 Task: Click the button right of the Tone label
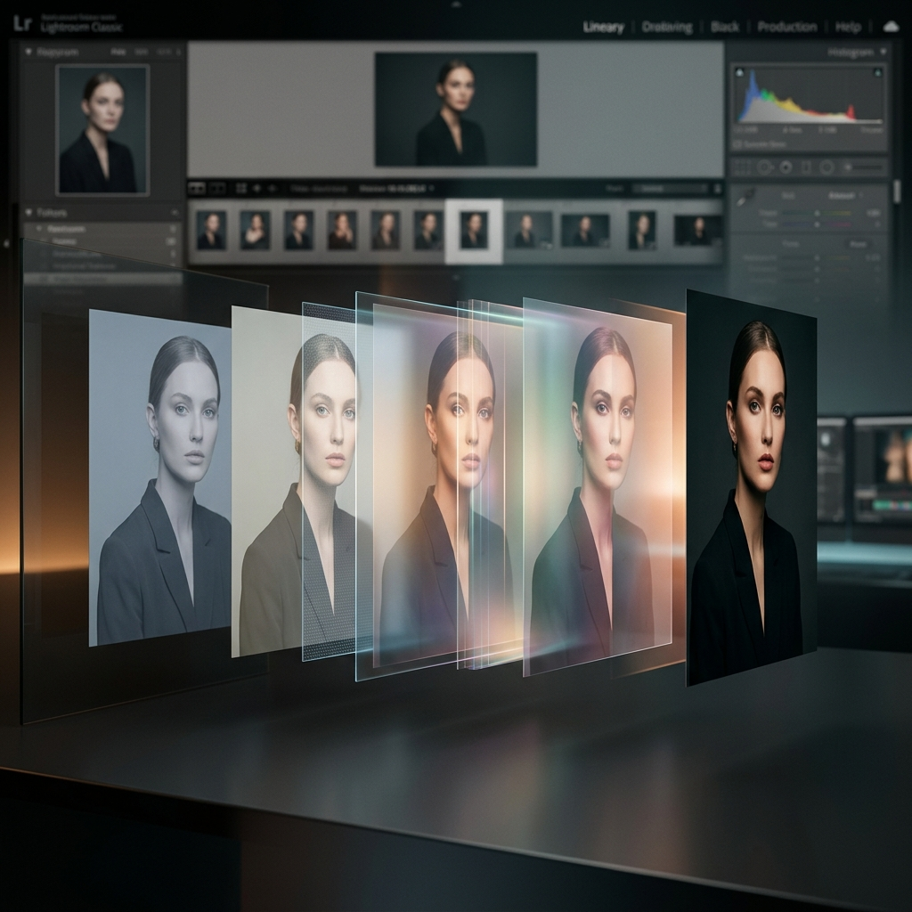point(858,244)
